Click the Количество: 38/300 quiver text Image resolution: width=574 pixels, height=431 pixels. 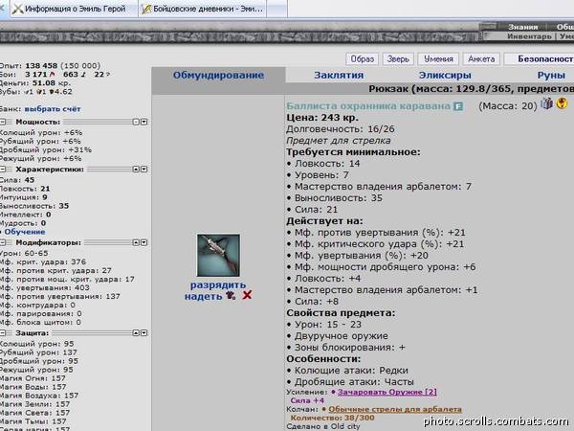332,418
